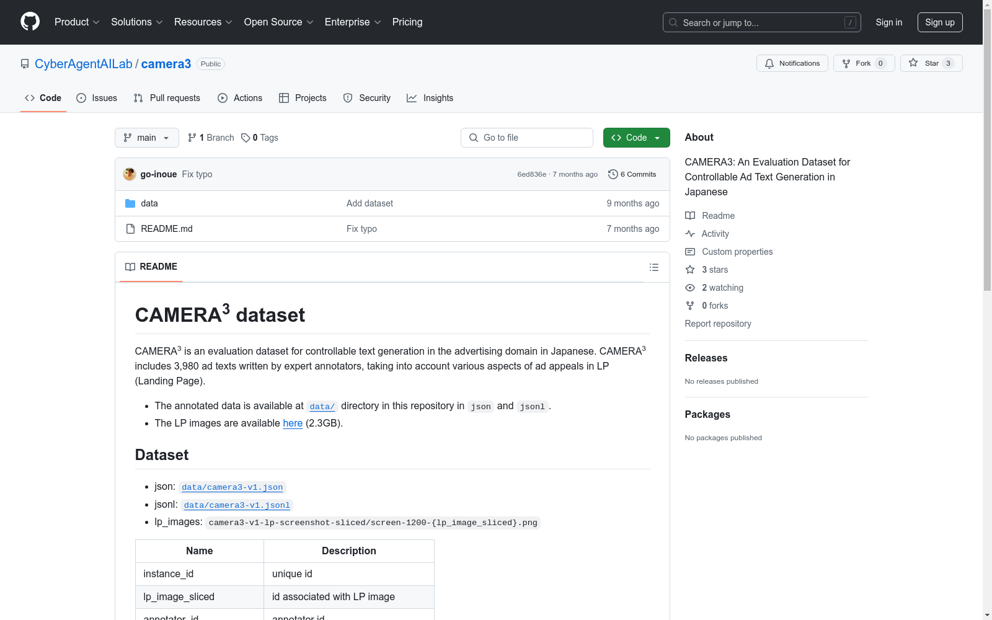Open the green Code clone dropdown
This screenshot has height=620, width=992.
pyautogui.click(x=636, y=138)
